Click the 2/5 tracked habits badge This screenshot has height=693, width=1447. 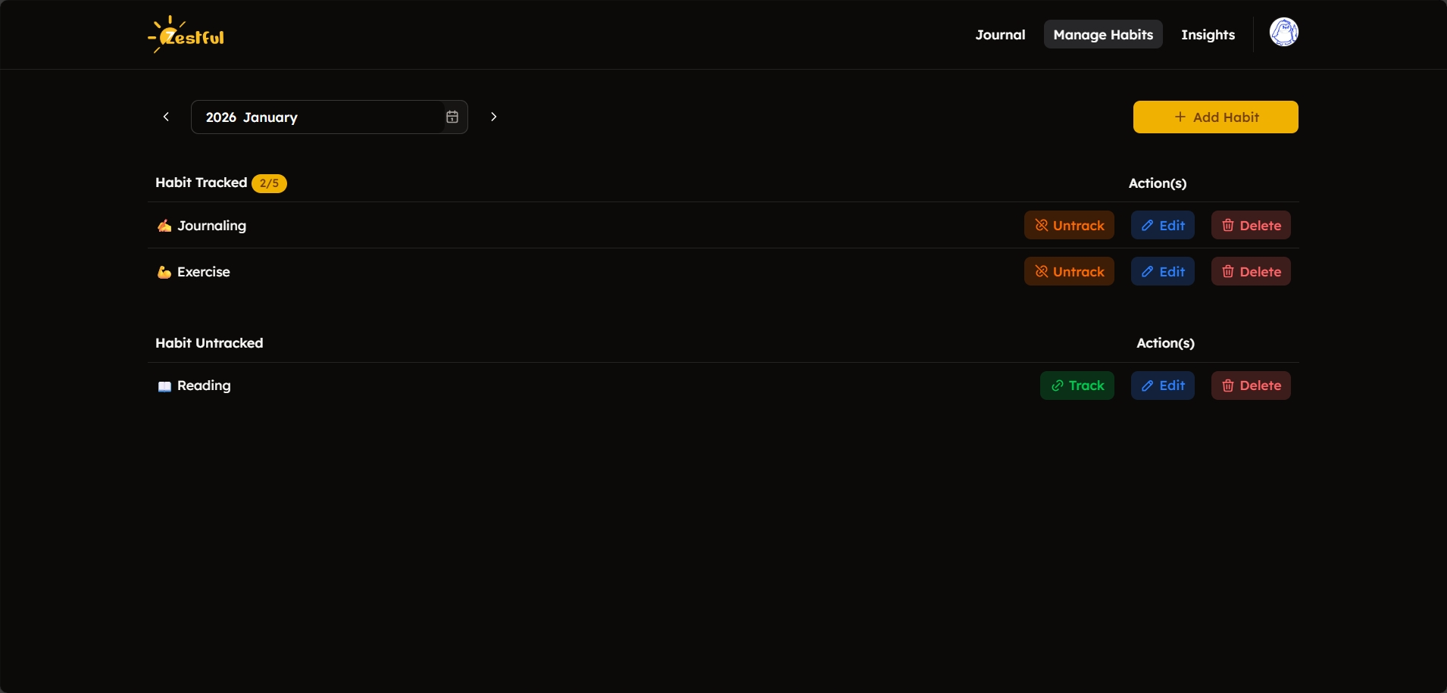click(x=269, y=183)
